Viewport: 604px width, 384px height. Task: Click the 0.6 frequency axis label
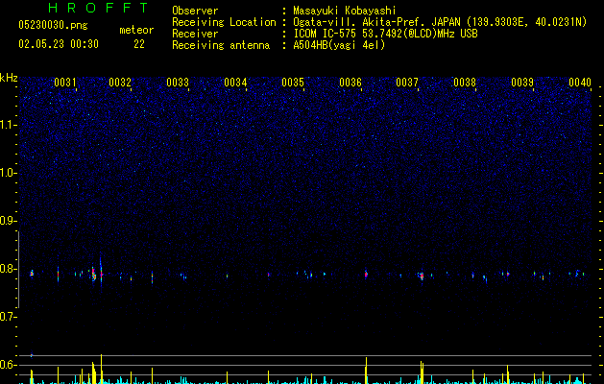coord(9,365)
